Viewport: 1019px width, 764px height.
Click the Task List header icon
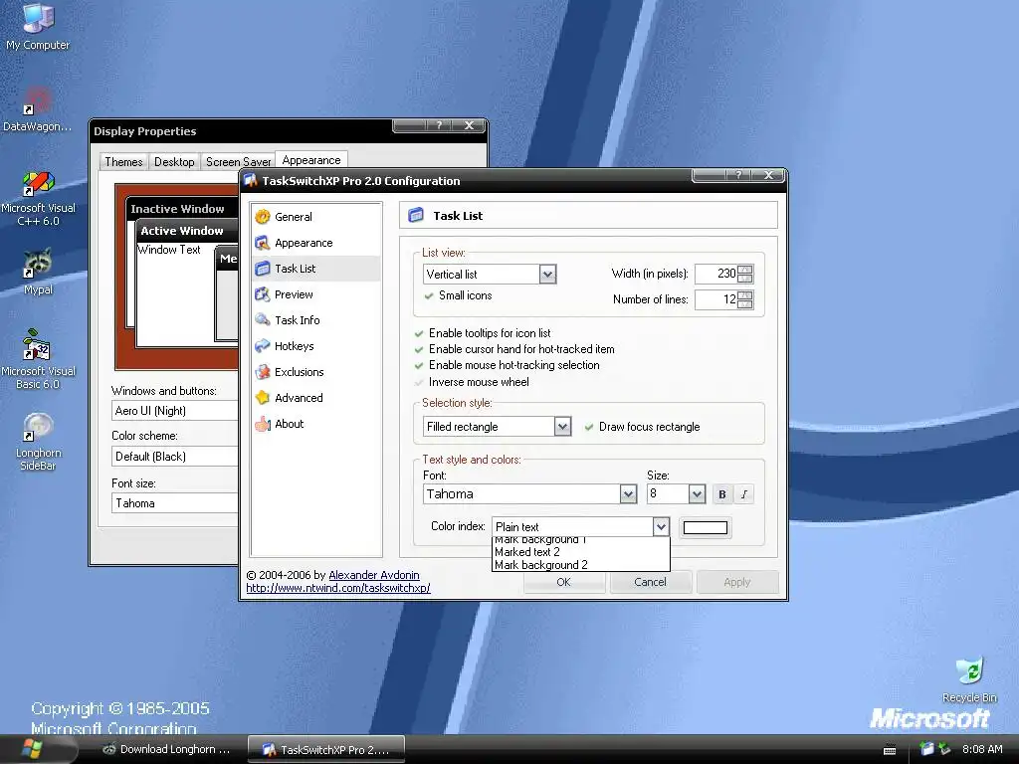pyautogui.click(x=416, y=215)
